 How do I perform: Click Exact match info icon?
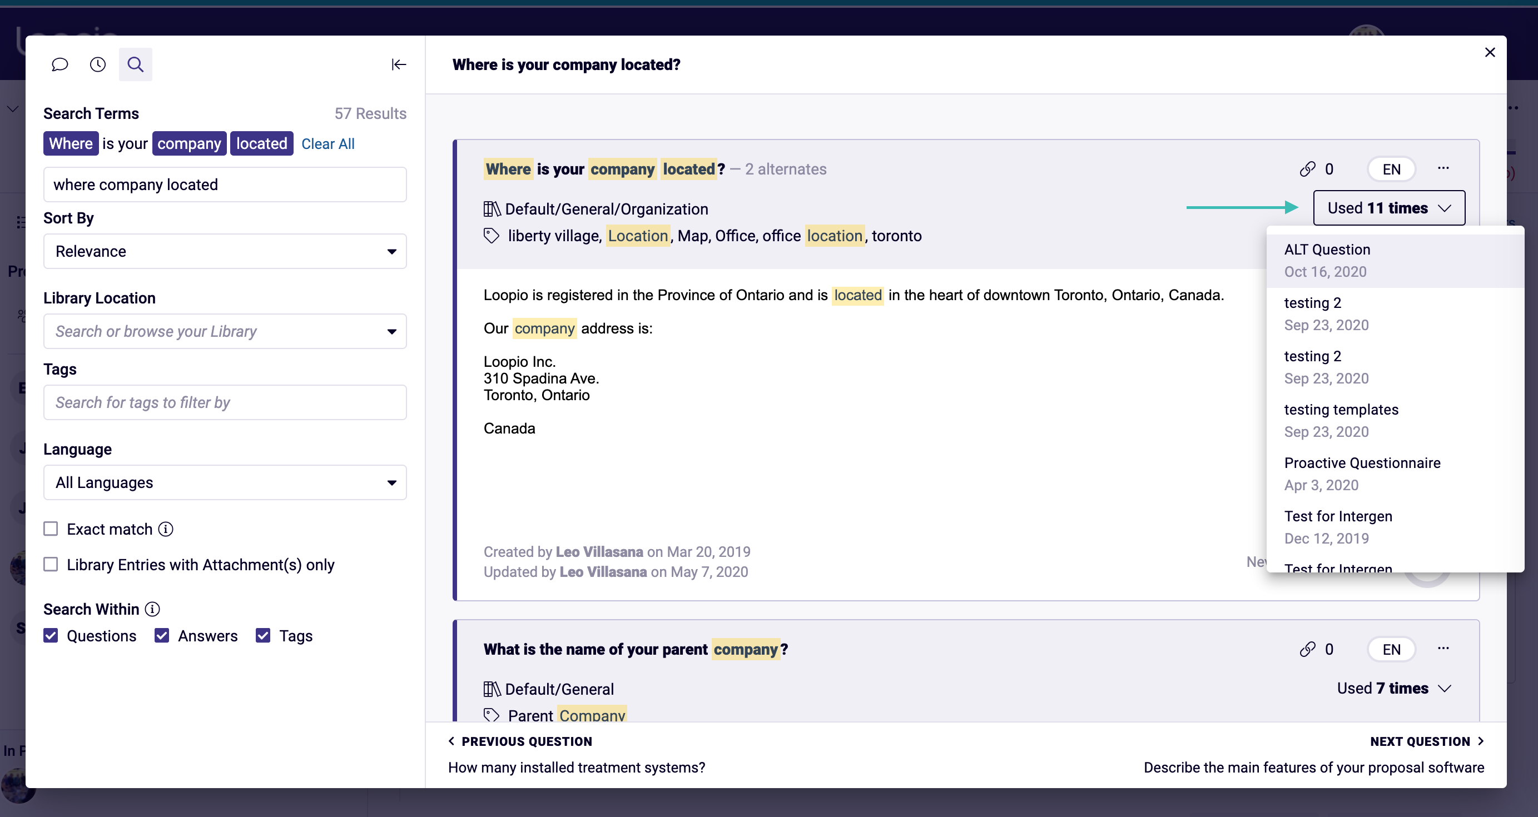coord(166,529)
